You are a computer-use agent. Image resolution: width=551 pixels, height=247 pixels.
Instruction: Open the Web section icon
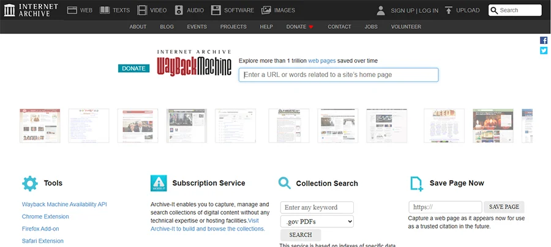tap(72, 10)
